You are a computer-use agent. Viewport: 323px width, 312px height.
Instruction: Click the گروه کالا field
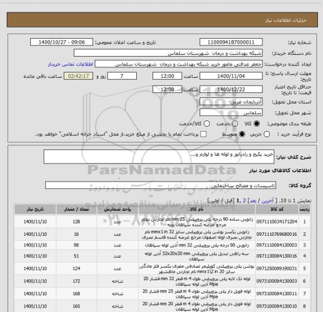click(160, 185)
